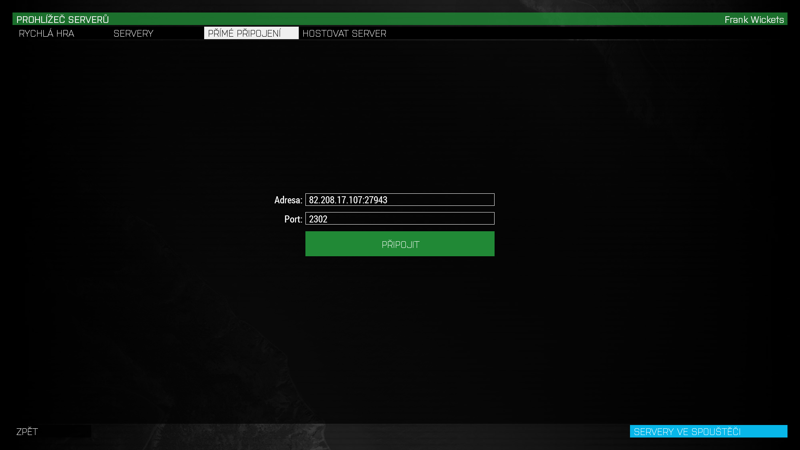Place cursor in the 82.208.17.107:27943 text
The image size is (800, 450).
[348, 200]
